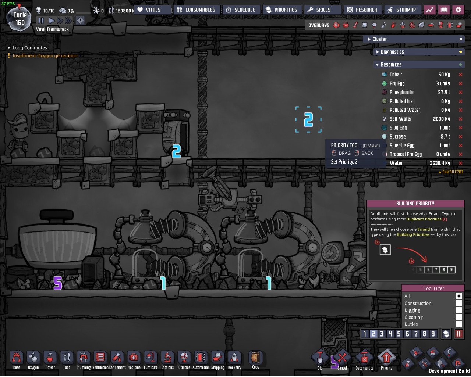This screenshot has height=377, width=471.
Task: Pause the game
Action: (41, 21)
